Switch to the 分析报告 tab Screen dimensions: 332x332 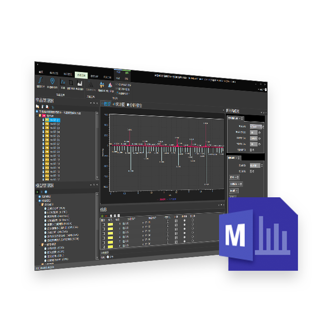point(134,105)
